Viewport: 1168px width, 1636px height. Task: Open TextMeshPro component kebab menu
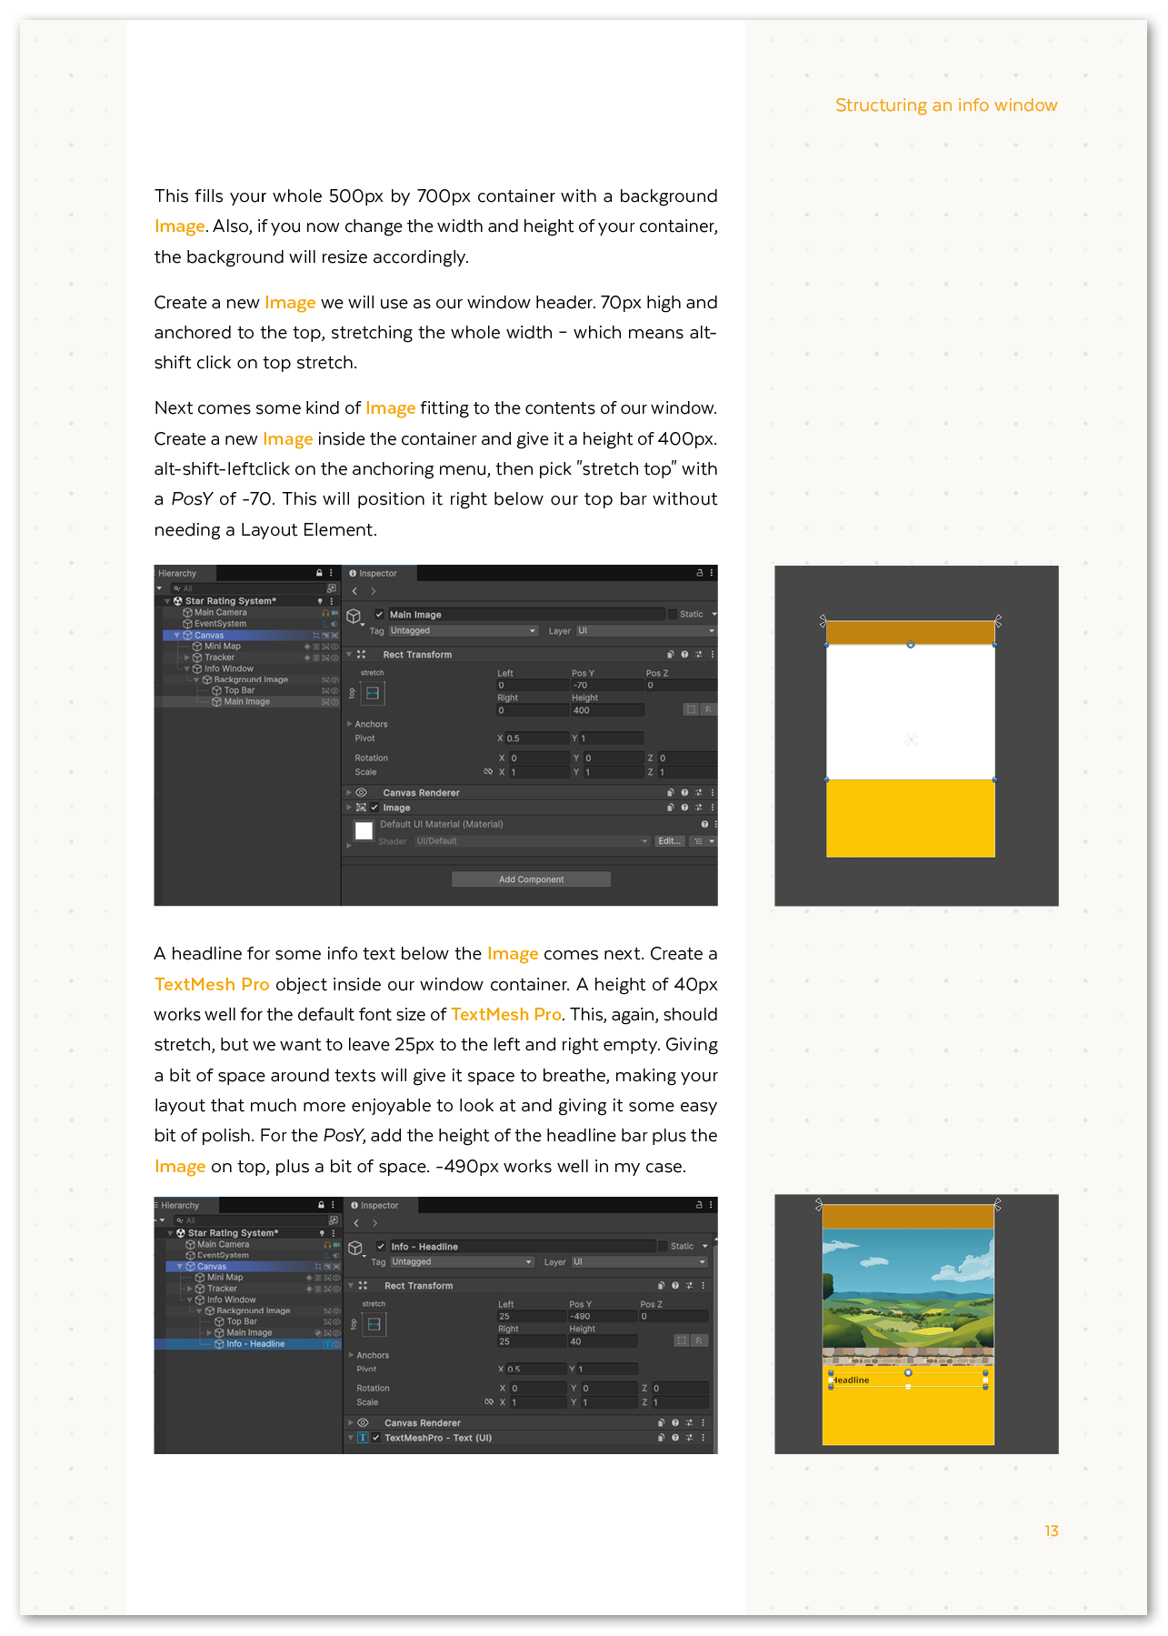tap(703, 1438)
